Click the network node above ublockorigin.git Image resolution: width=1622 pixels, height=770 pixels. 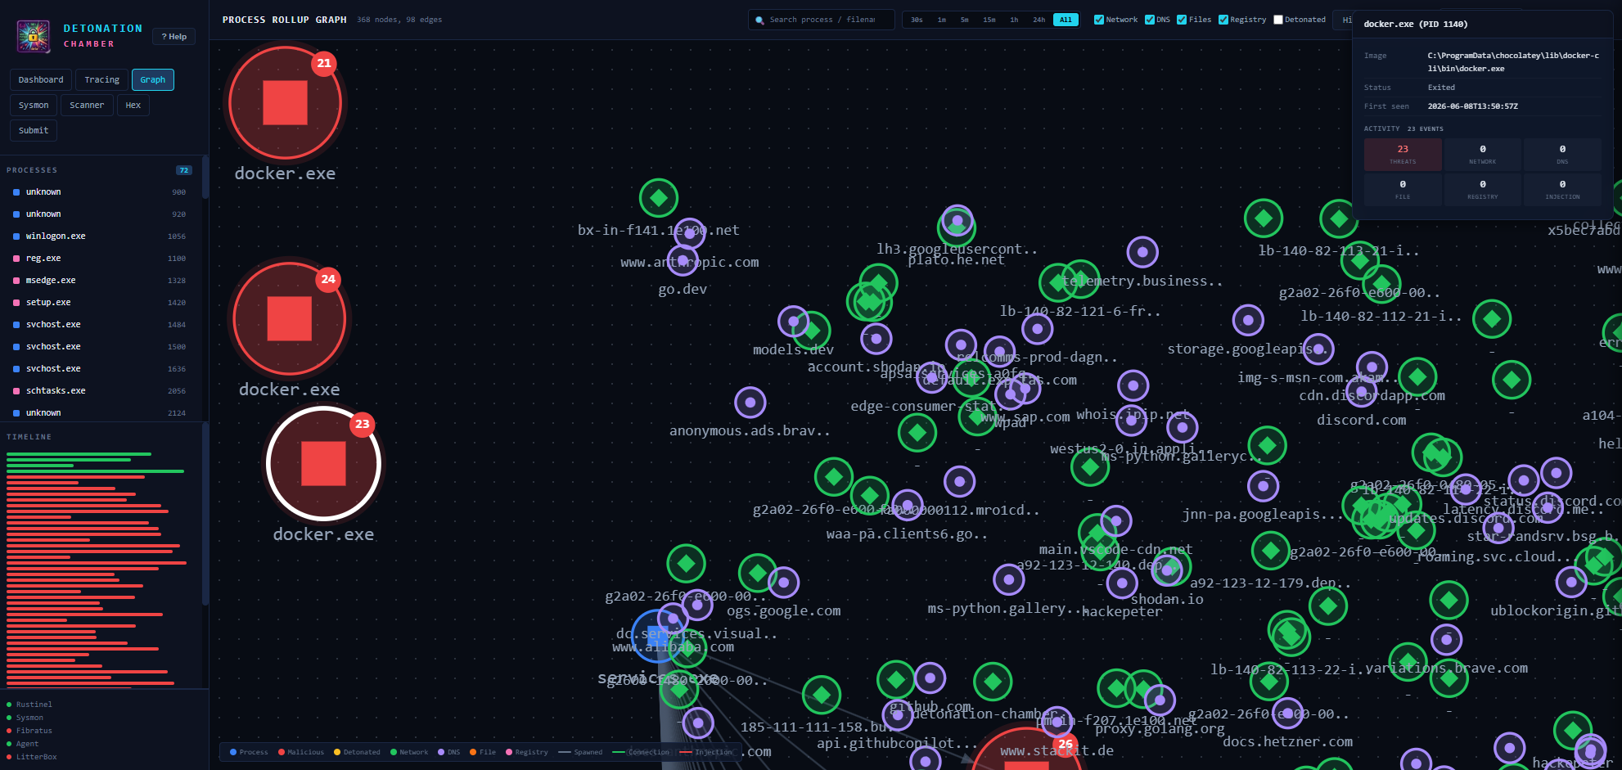(x=1571, y=582)
